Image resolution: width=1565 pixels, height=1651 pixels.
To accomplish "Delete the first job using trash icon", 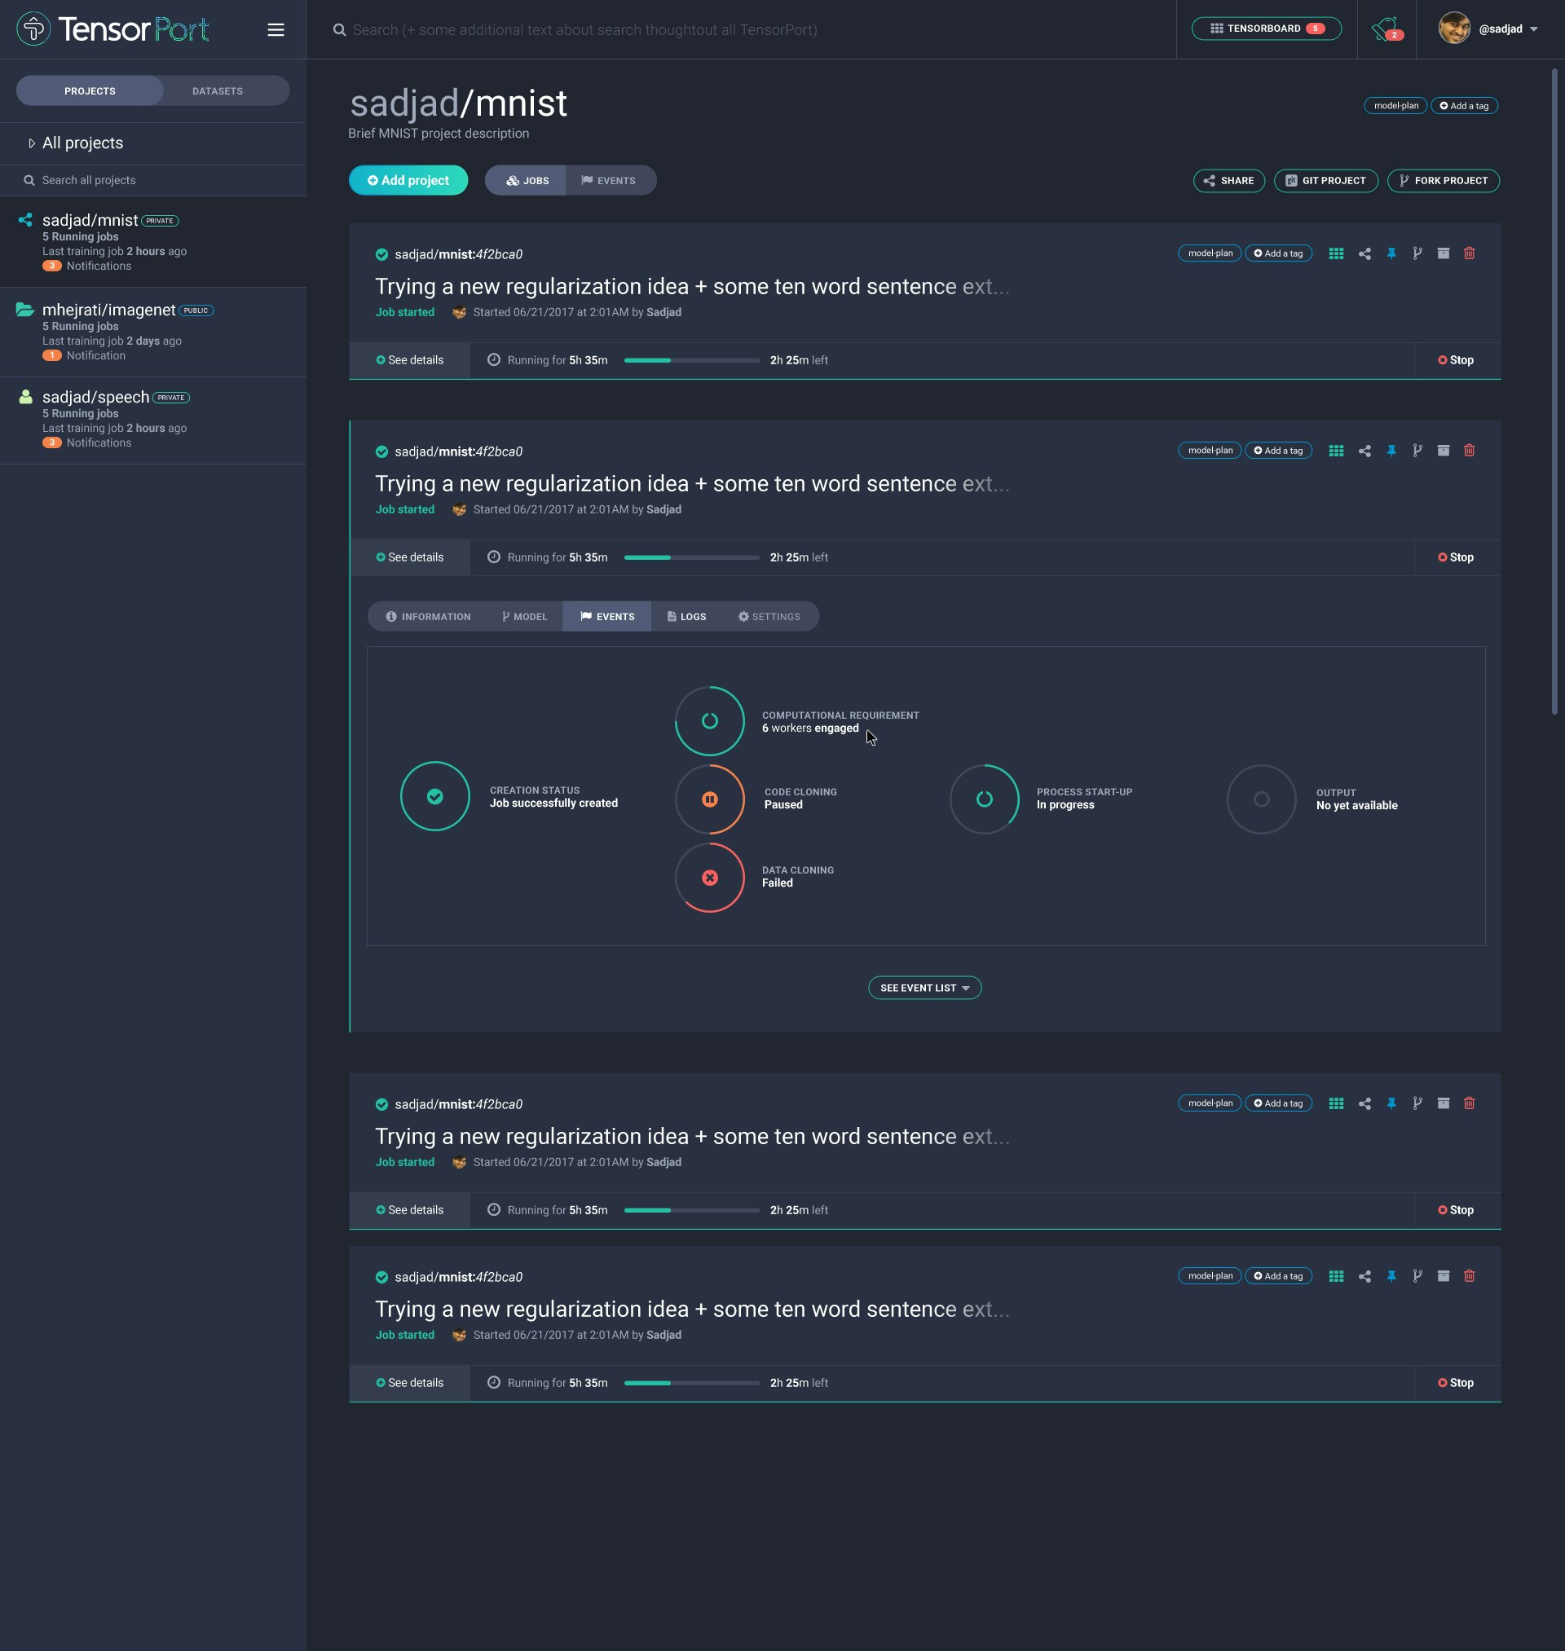I will pos(1469,253).
